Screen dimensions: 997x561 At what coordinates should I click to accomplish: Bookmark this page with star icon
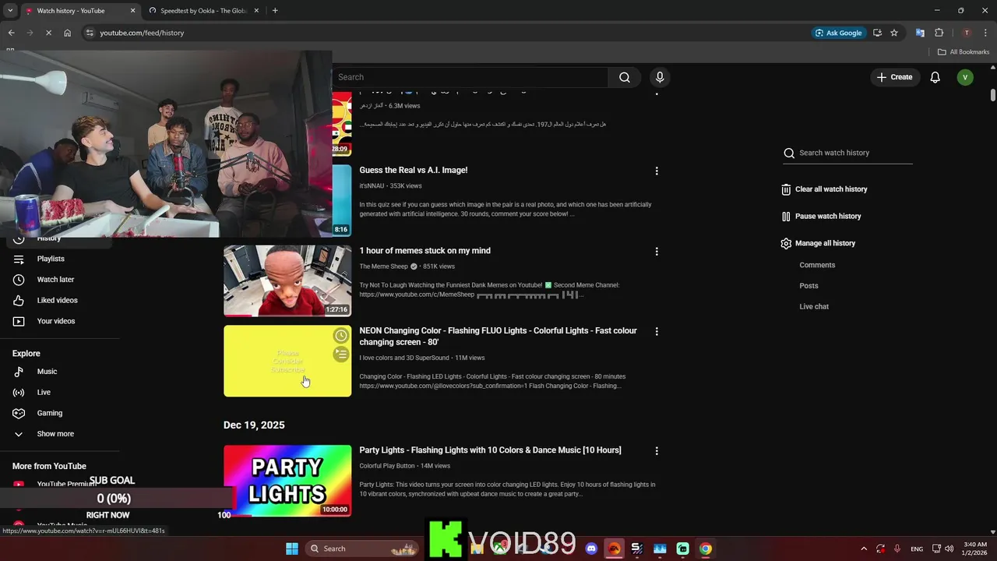click(894, 33)
